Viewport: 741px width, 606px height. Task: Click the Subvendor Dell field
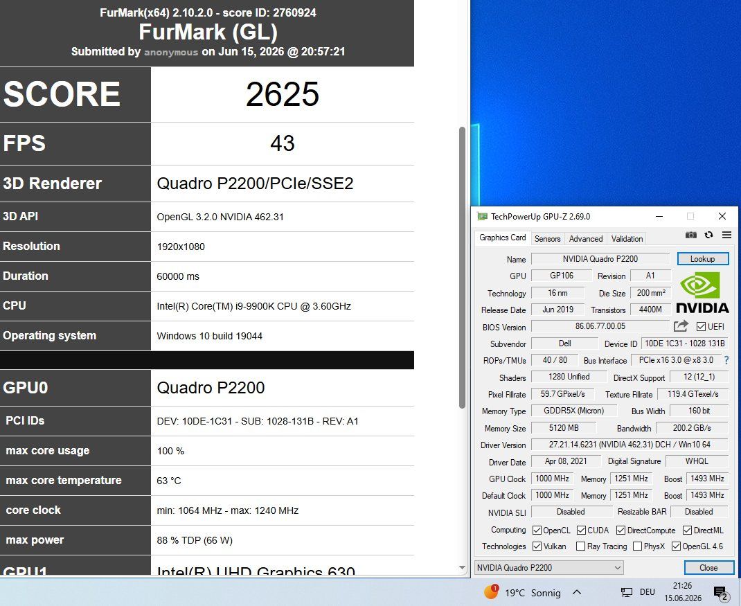(x=564, y=344)
